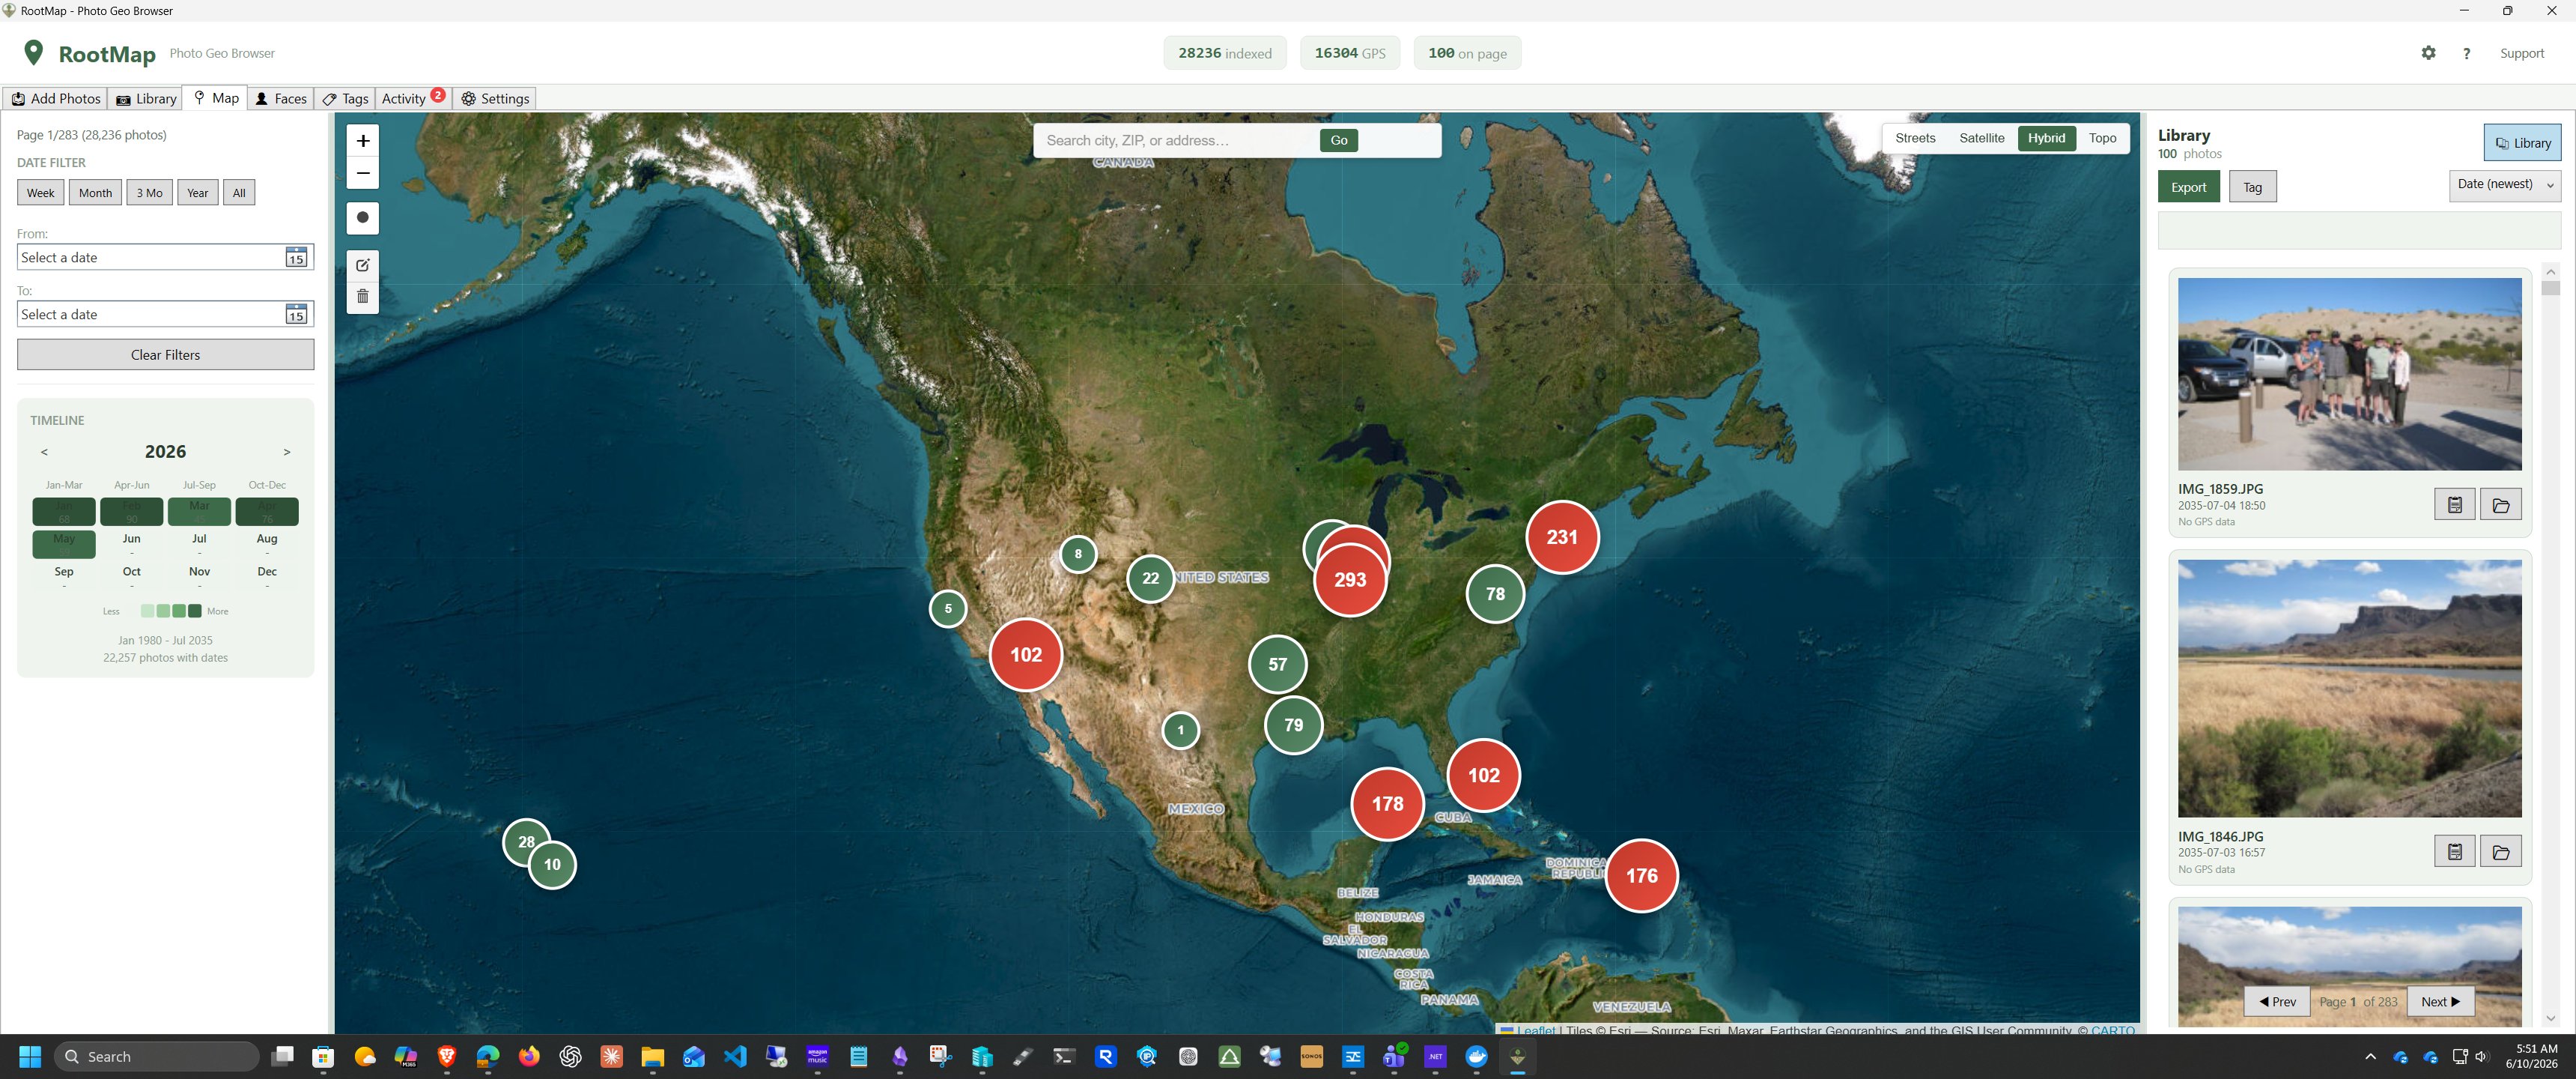Open the 231-photo red cluster
The image size is (2576, 1079).
coord(1562,537)
